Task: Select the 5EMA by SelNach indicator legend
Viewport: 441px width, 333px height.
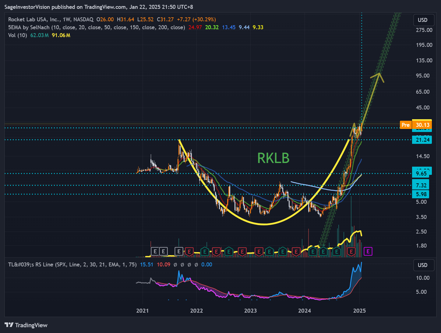Action: click(x=97, y=27)
